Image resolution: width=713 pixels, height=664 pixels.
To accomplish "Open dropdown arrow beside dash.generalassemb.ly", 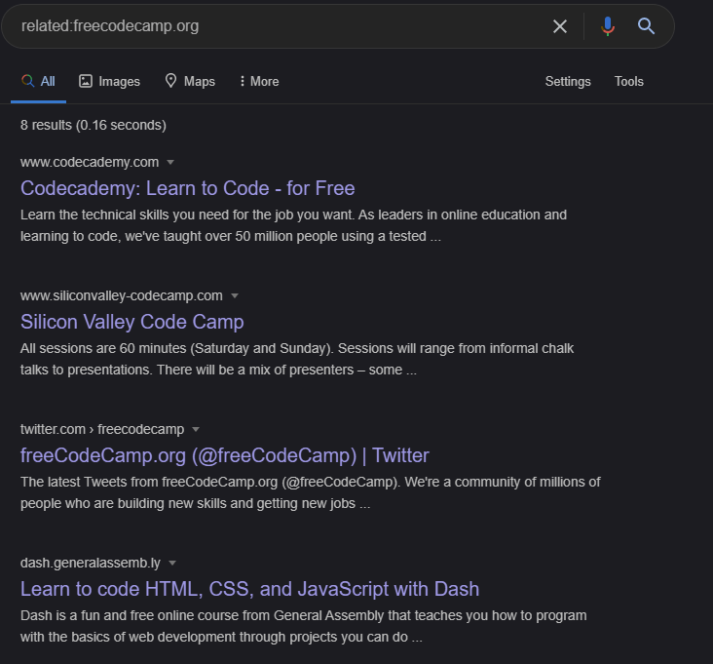I will (x=172, y=563).
